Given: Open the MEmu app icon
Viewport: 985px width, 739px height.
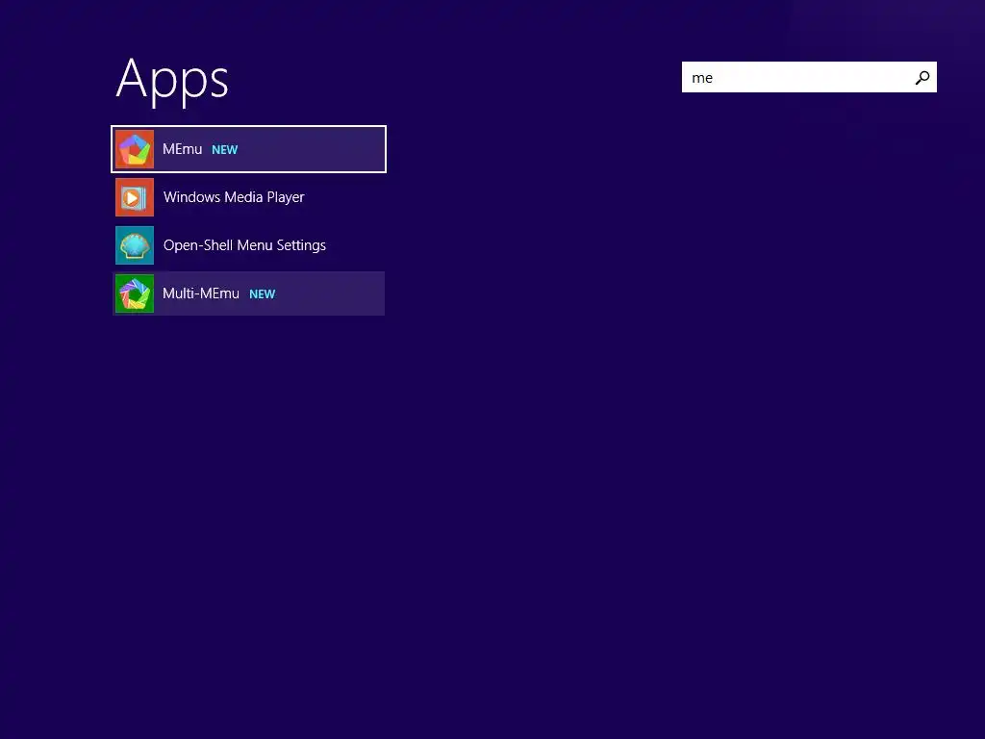Looking at the screenshot, I should 135,149.
